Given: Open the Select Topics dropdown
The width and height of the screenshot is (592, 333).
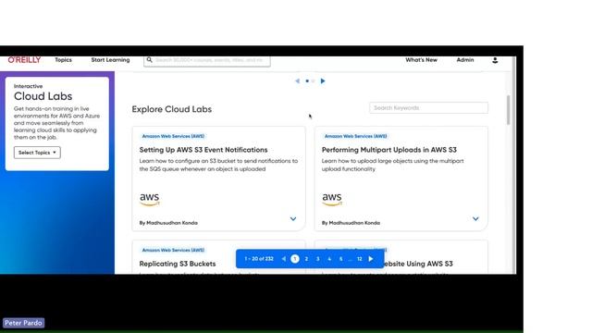Looking at the screenshot, I should point(37,153).
